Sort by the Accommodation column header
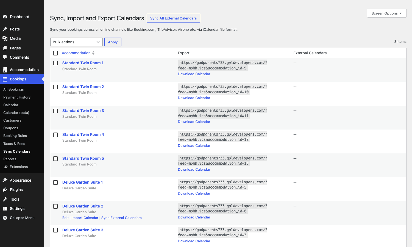 coord(76,53)
